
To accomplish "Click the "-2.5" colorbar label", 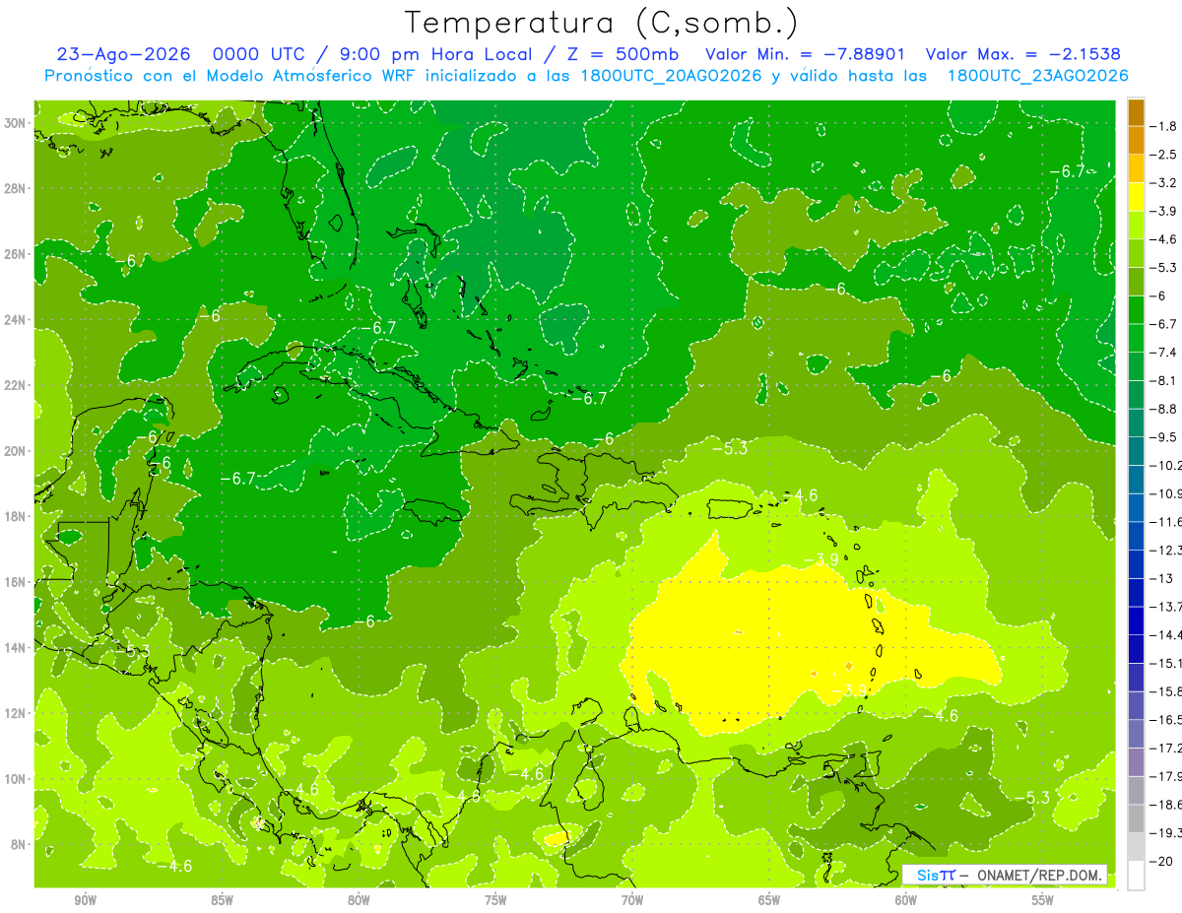I will coord(1164,154).
